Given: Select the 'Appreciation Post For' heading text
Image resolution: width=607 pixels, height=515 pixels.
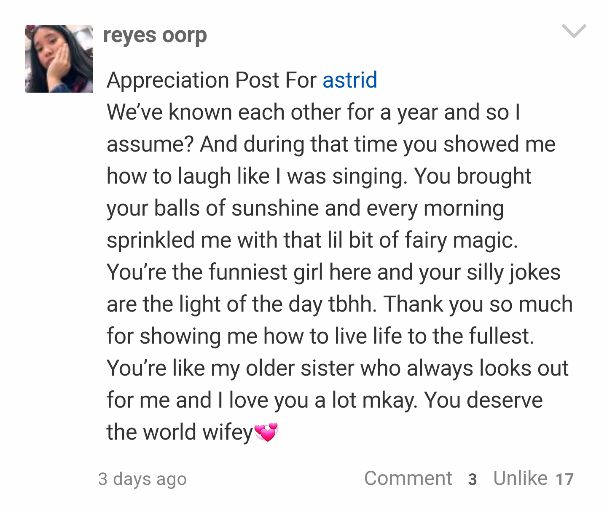Looking at the screenshot, I should pos(212,80).
